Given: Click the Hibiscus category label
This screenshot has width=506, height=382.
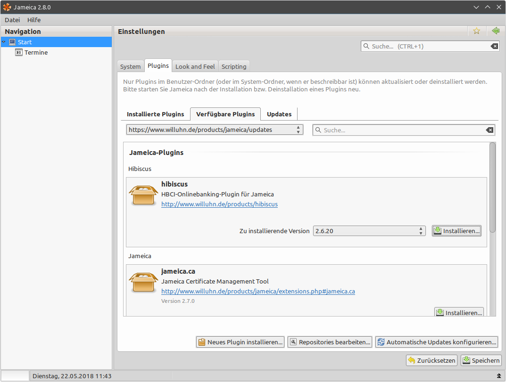Looking at the screenshot, I should (x=140, y=169).
